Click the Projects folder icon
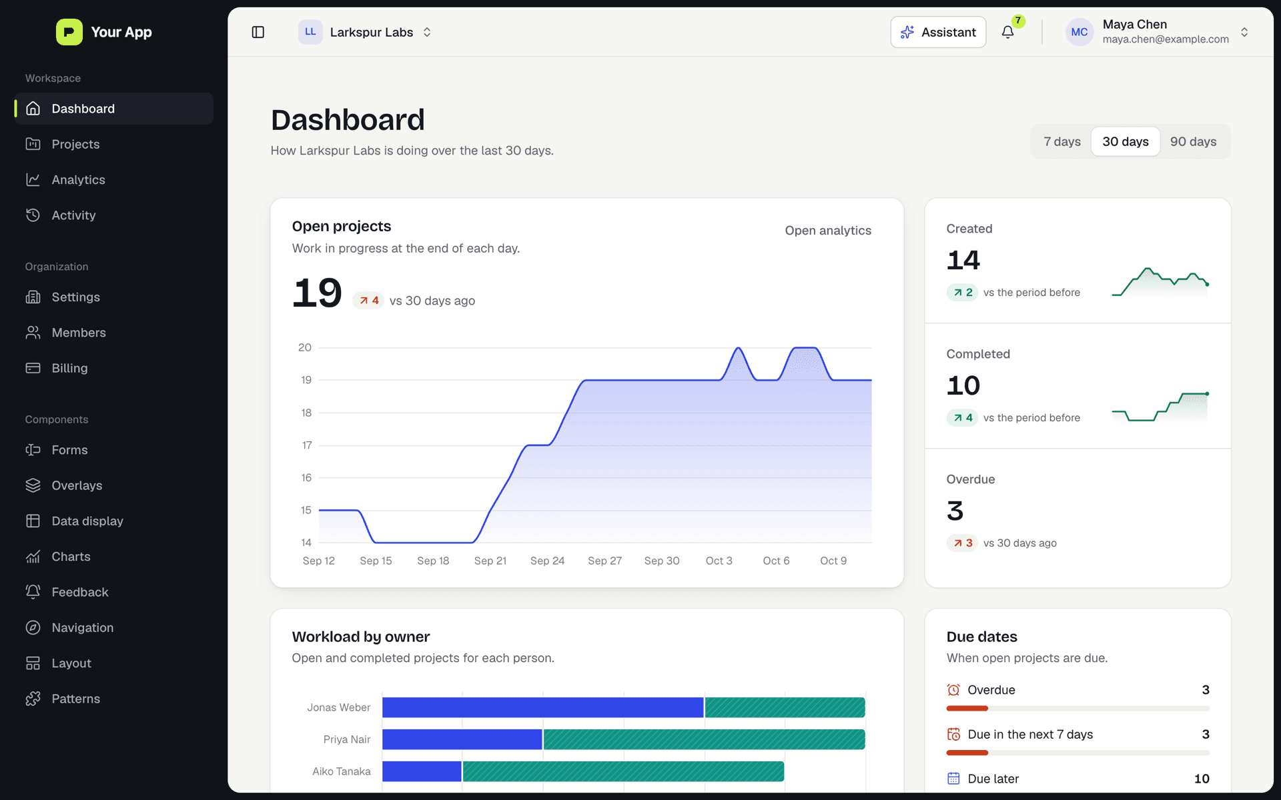This screenshot has height=800, width=1281. tap(33, 144)
